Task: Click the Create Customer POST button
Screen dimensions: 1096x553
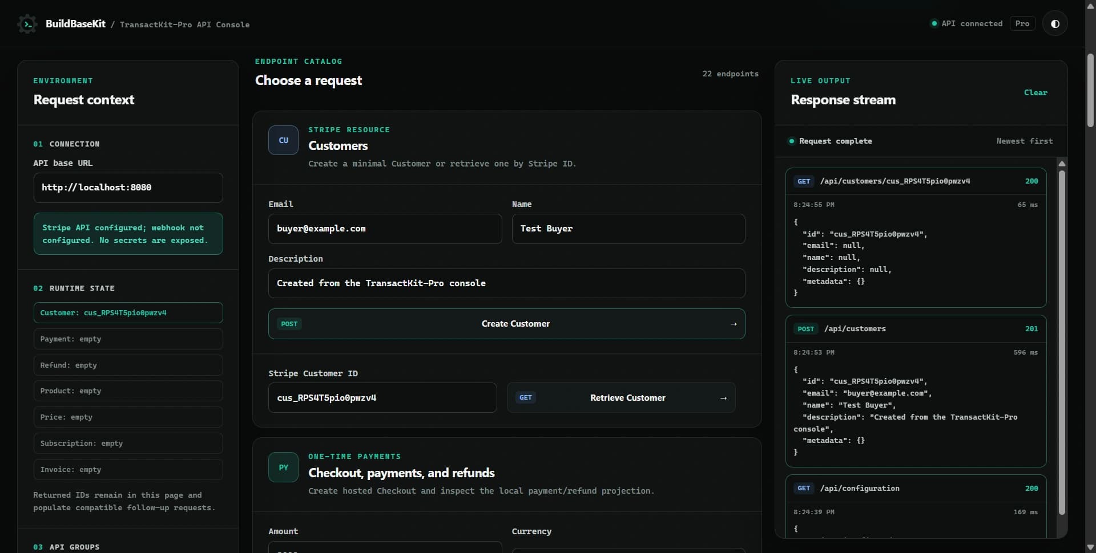Action: (506, 324)
